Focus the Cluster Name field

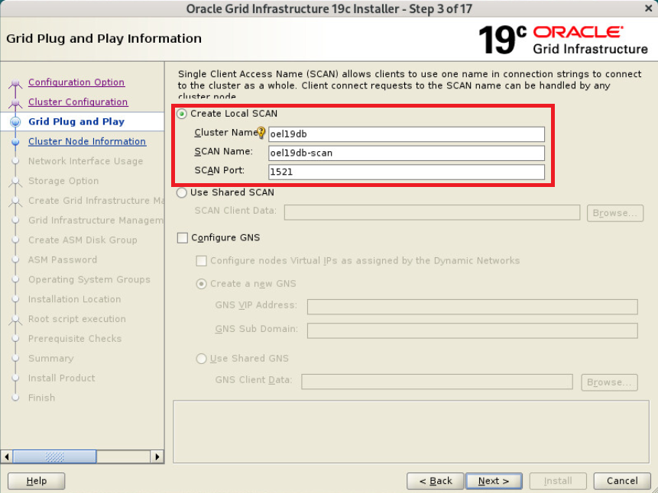tap(407, 134)
